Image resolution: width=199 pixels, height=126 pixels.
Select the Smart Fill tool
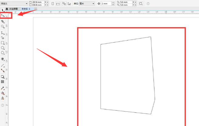[x=2, y=98]
